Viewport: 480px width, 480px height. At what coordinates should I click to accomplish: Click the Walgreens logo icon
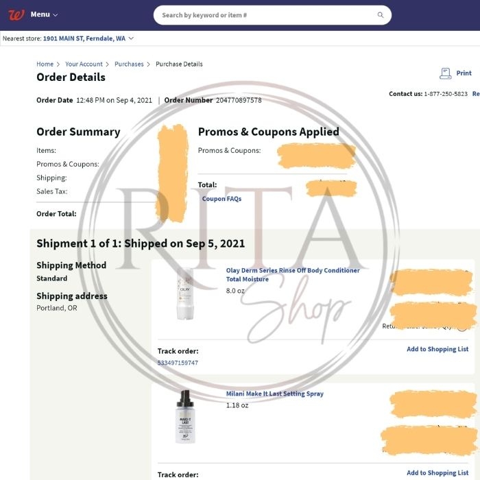pos(16,14)
